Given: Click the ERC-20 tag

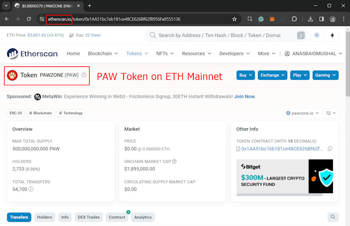Looking at the screenshot, I should 15,113.
